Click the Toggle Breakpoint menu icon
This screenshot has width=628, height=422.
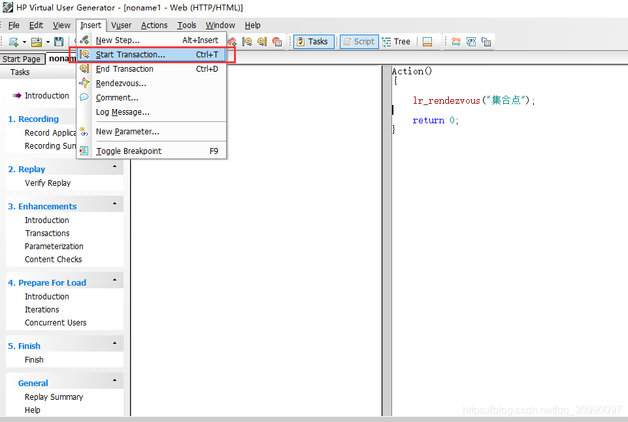(84, 151)
